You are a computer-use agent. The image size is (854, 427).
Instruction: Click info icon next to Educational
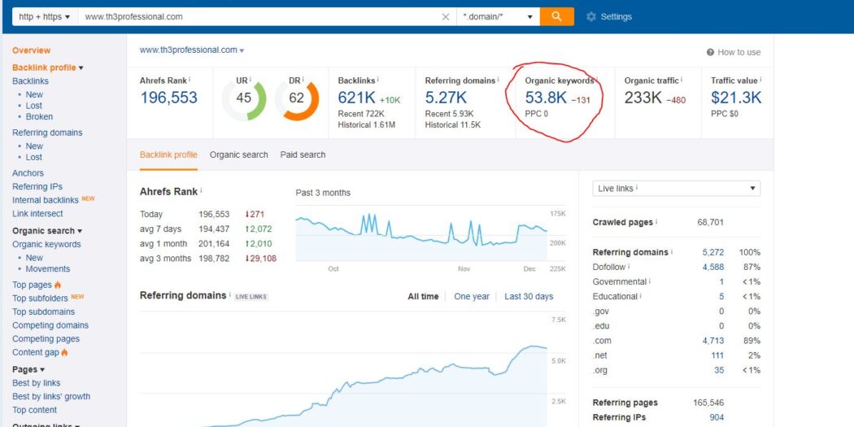[x=641, y=296]
